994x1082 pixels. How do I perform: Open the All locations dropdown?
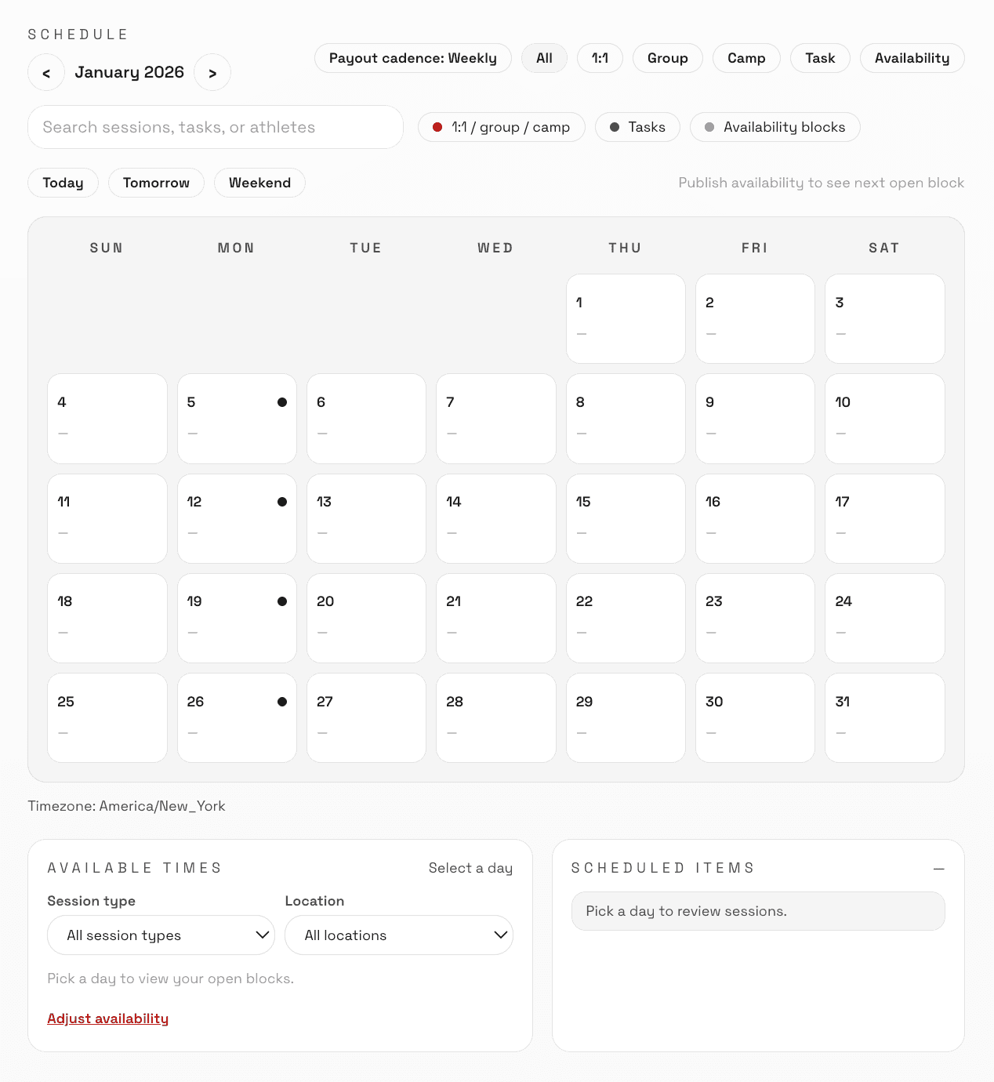coord(398,935)
